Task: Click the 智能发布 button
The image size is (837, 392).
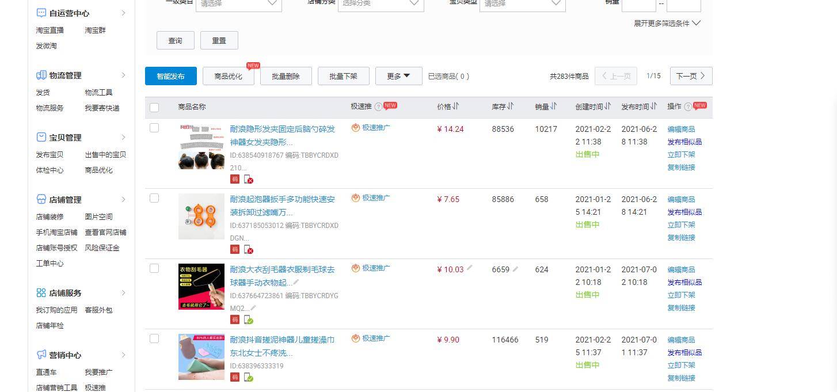Action: click(x=171, y=76)
